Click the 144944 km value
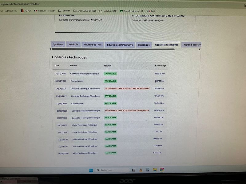Viewport: 246px width, 184px height. (159, 103)
